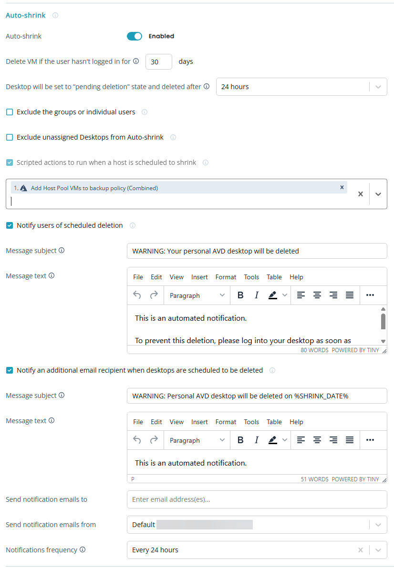
Task: Click Undo in the first message editor
Action: (x=137, y=295)
